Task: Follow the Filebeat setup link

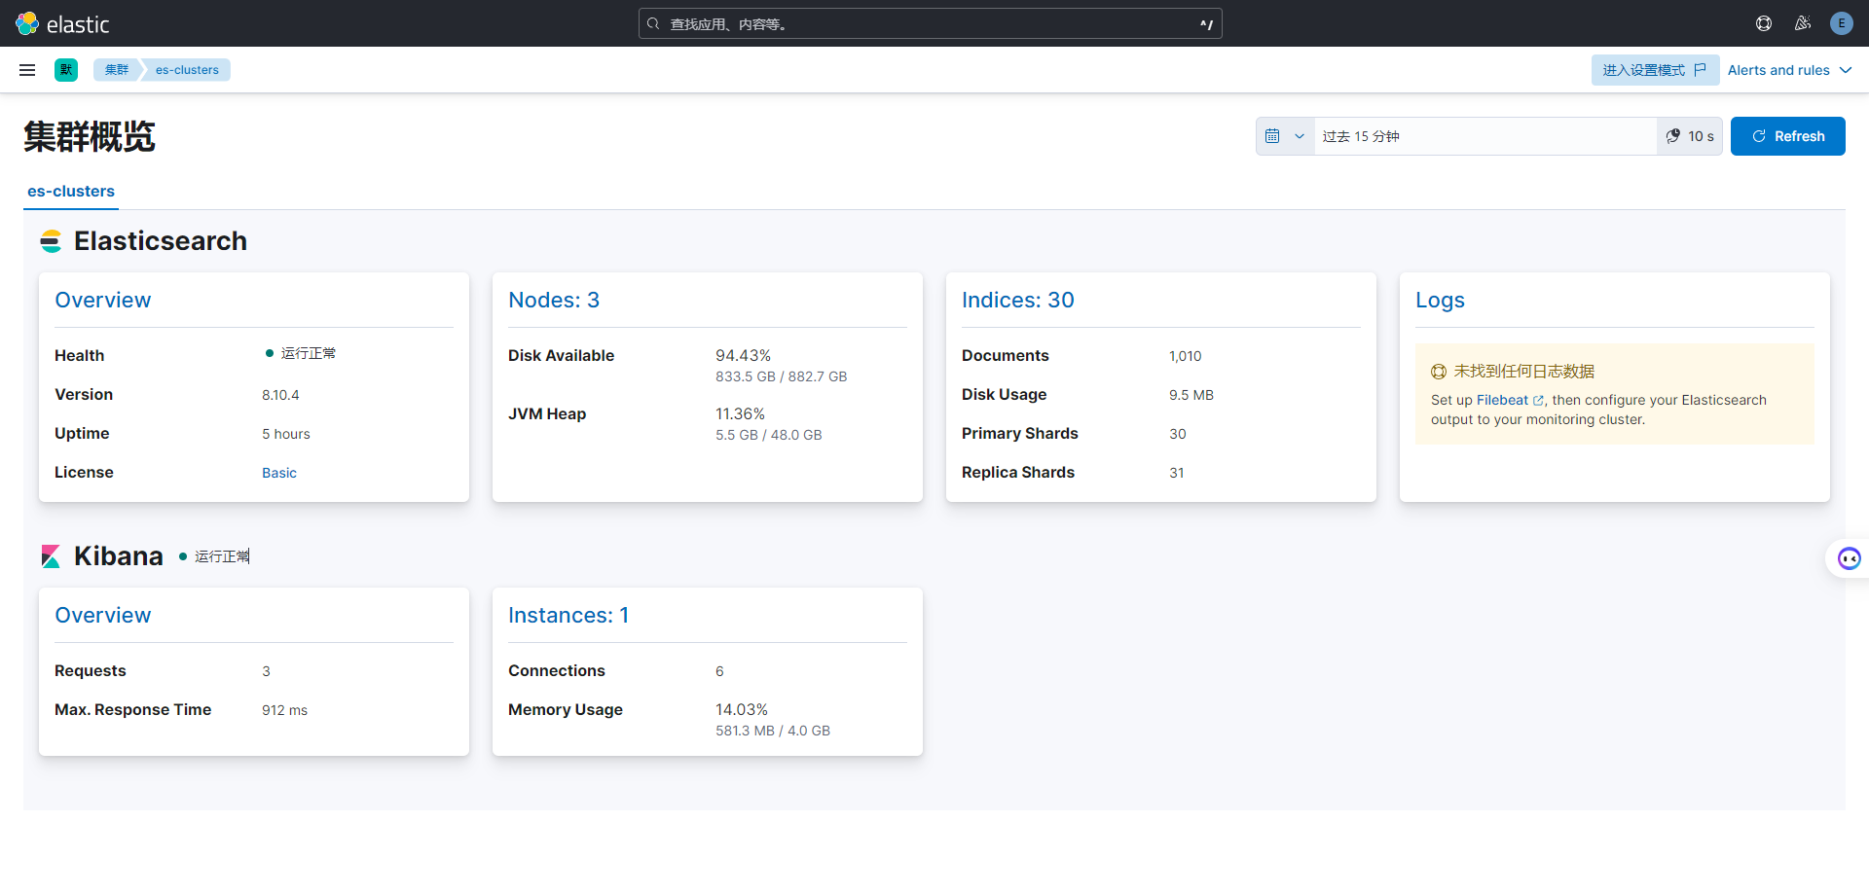Action: click(1502, 401)
